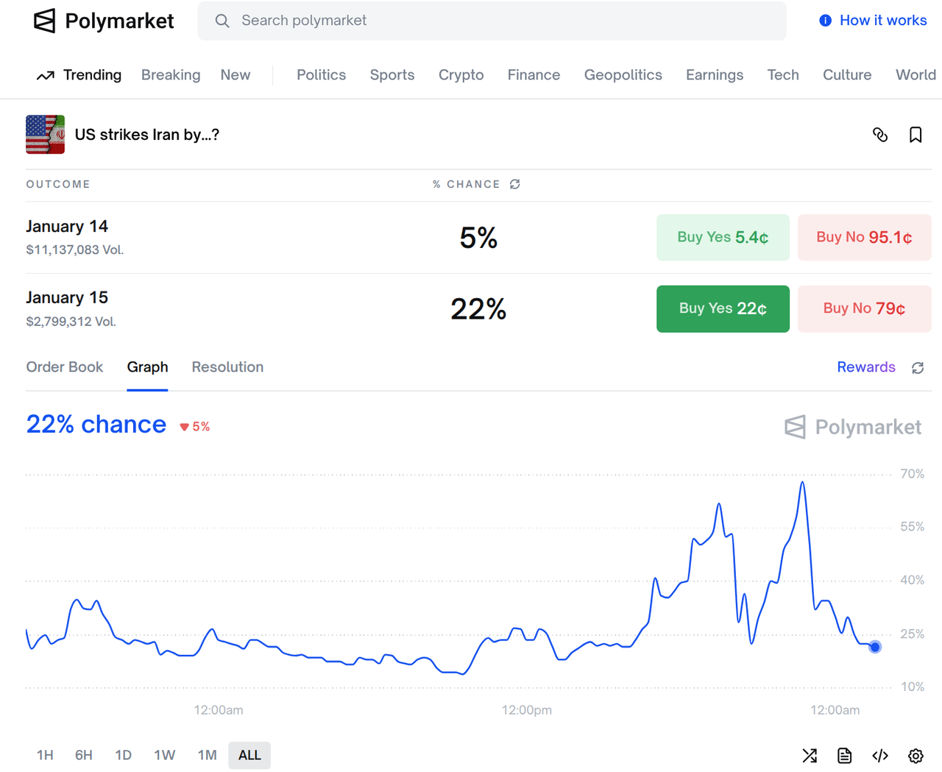The width and height of the screenshot is (942, 772).
Task: Click the Trending arrow icon
Action: 46,75
